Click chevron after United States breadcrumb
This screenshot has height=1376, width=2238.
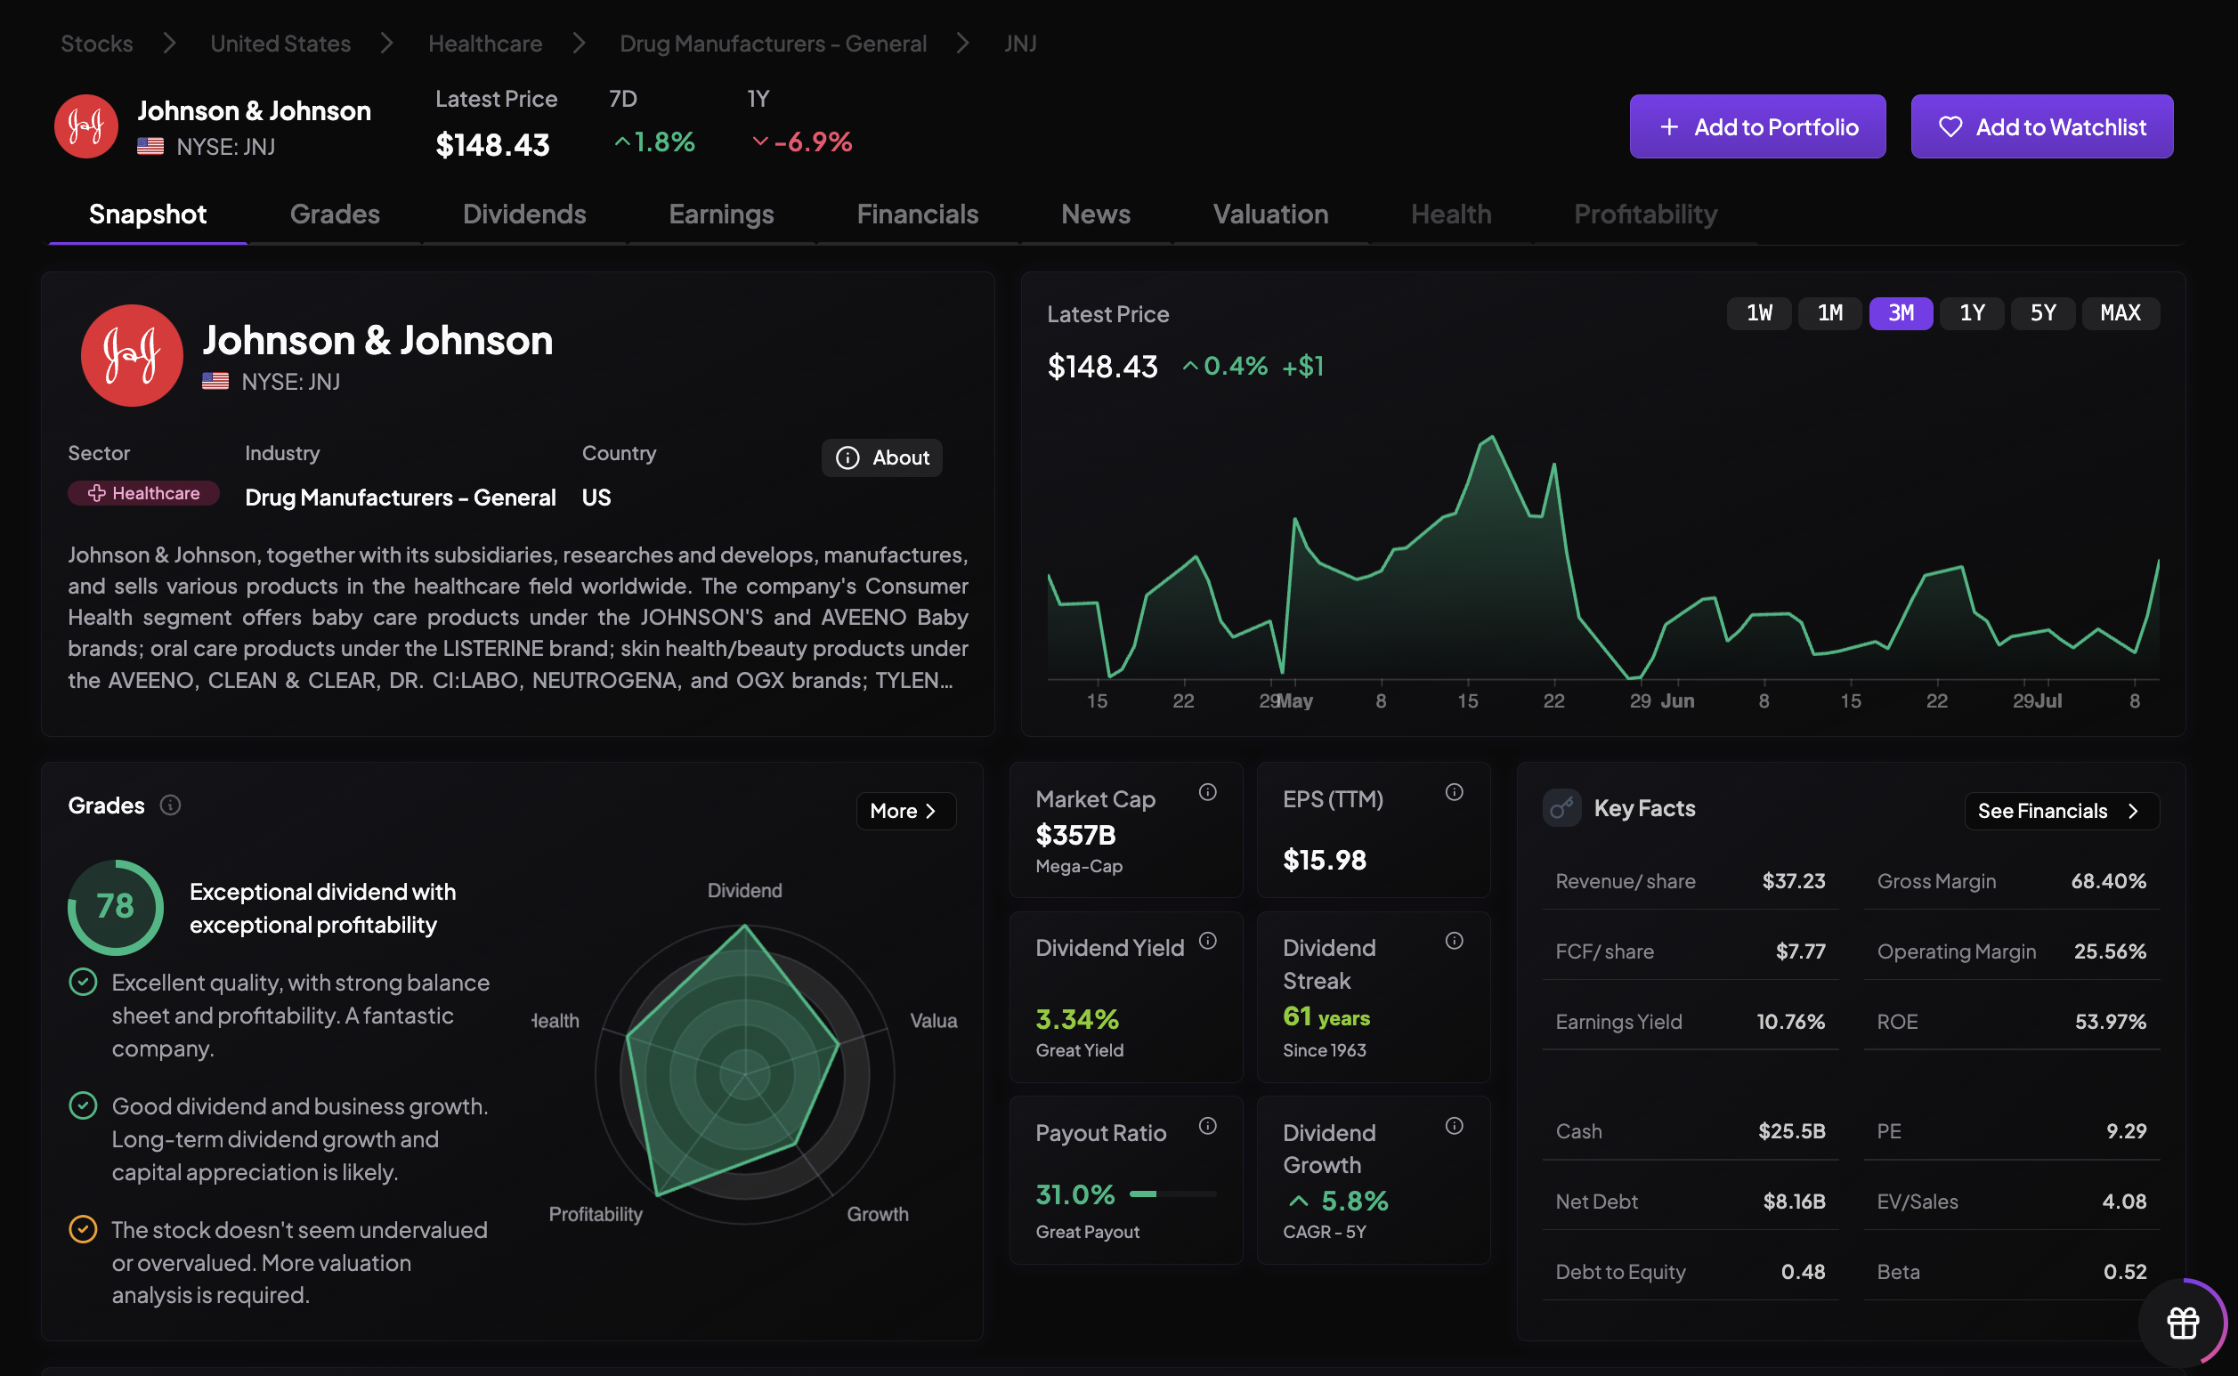tap(388, 44)
